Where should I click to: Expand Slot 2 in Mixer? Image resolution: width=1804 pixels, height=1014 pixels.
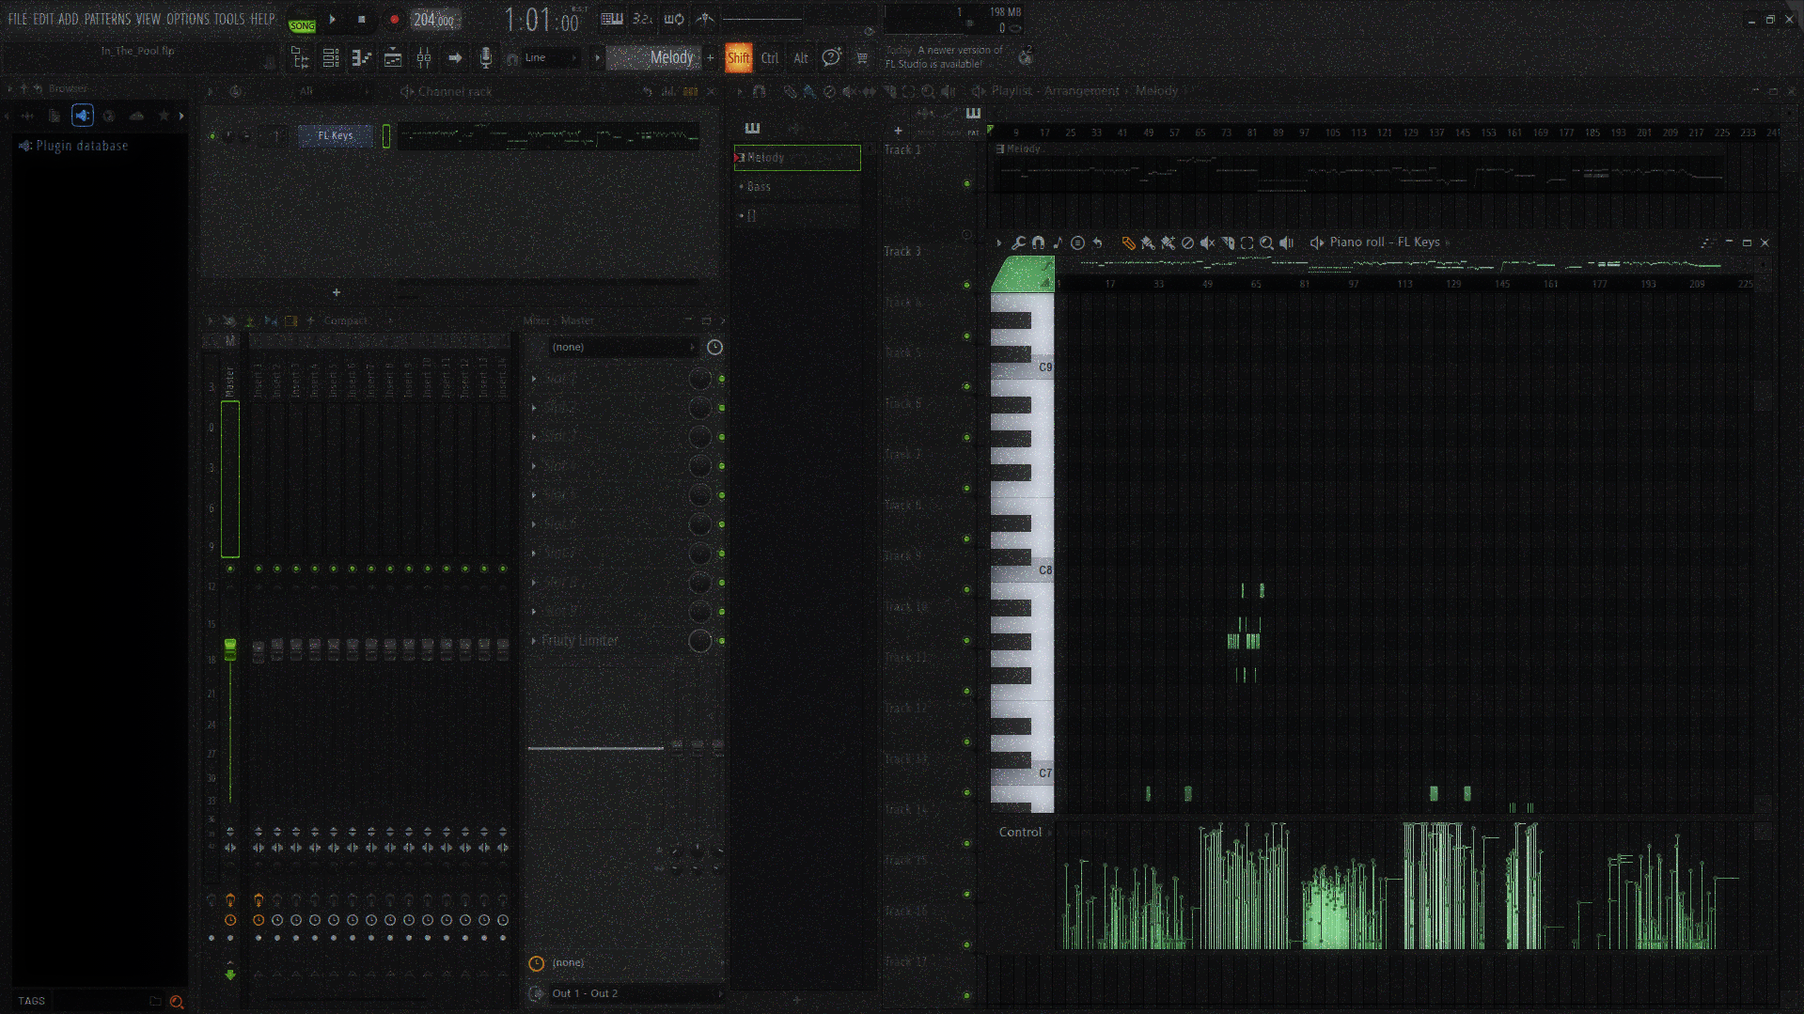[x=534, y=409]
